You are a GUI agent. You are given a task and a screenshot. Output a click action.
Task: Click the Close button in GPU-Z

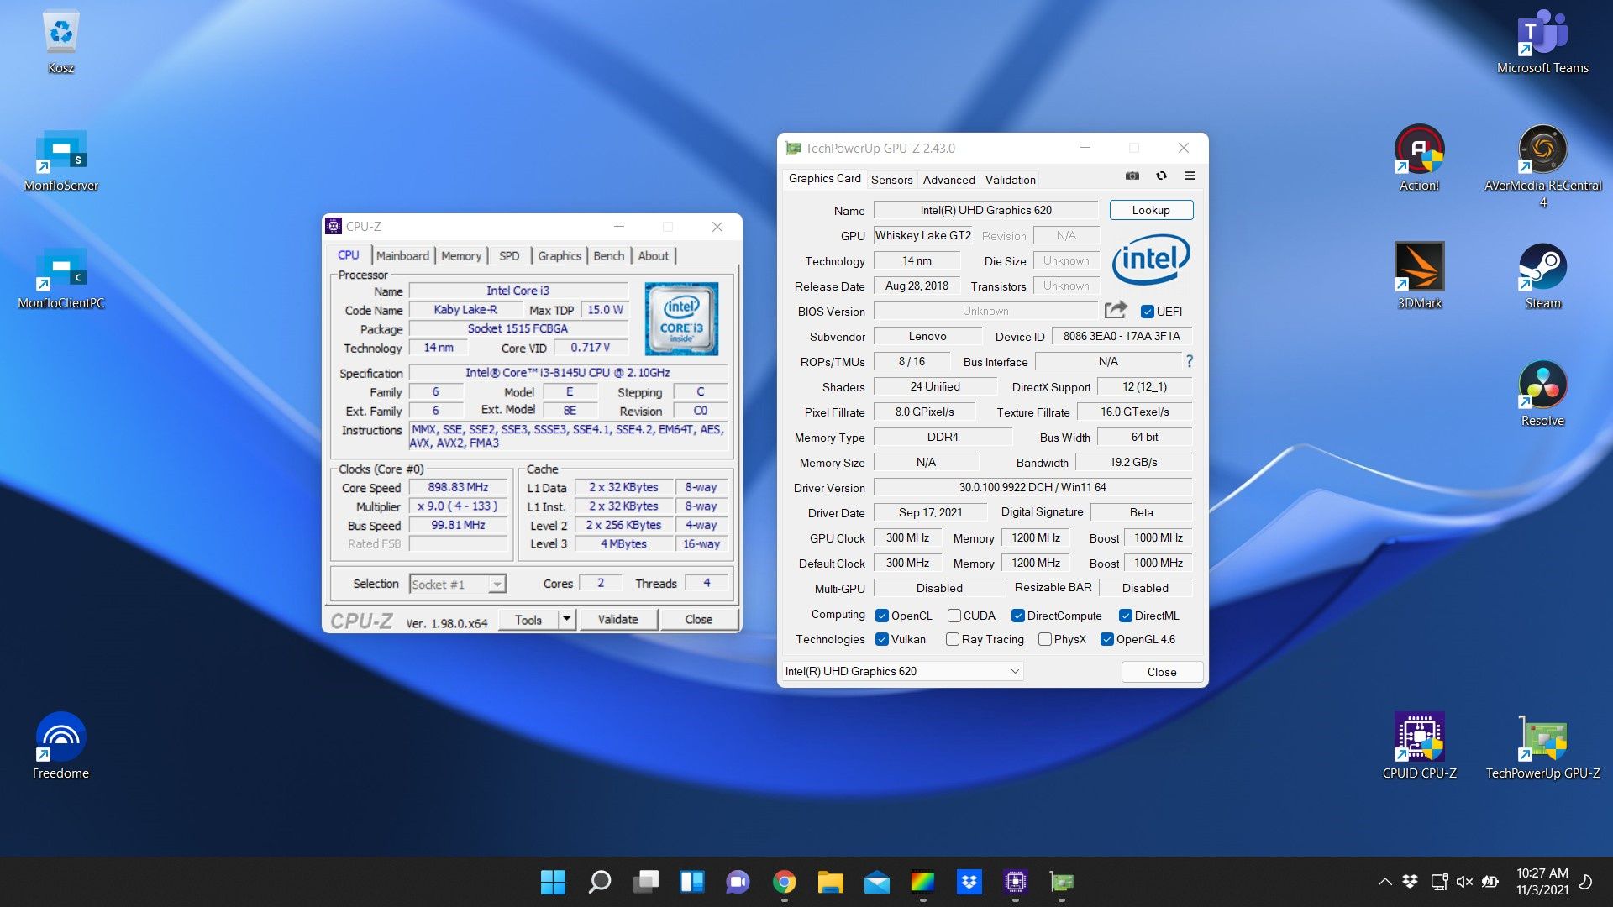coord(1162,672)
